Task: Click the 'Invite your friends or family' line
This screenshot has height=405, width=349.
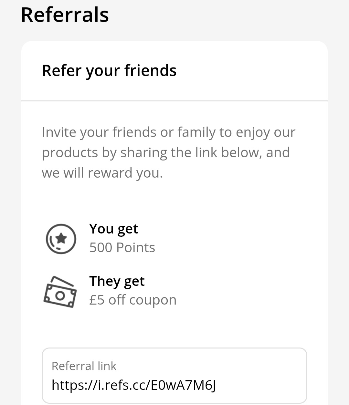Action: point(168,132)
